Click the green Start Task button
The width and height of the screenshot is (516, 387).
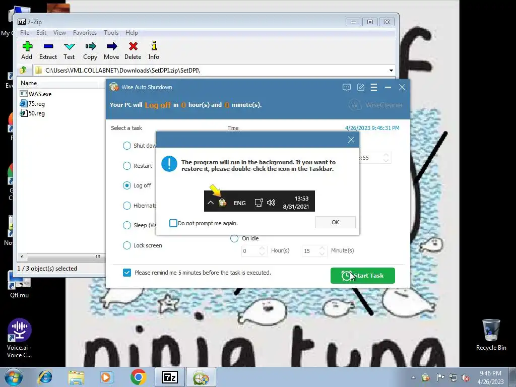click(x=363, y=276)
